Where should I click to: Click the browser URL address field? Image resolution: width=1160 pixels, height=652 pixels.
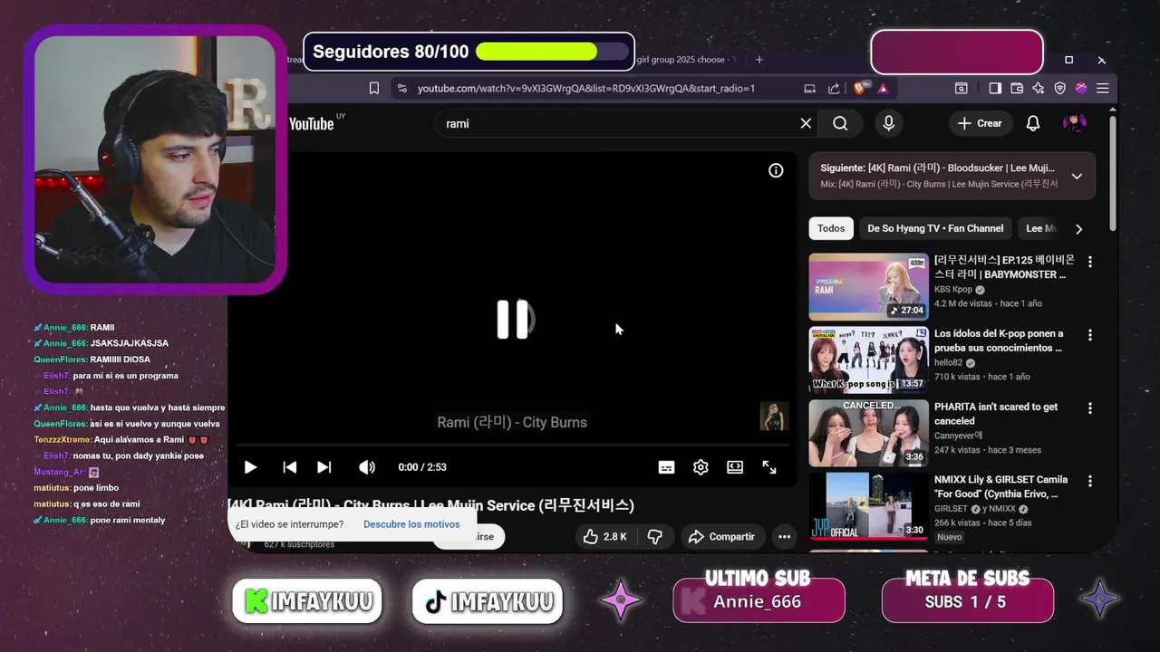pyautogui.click(x=585, y=88)
